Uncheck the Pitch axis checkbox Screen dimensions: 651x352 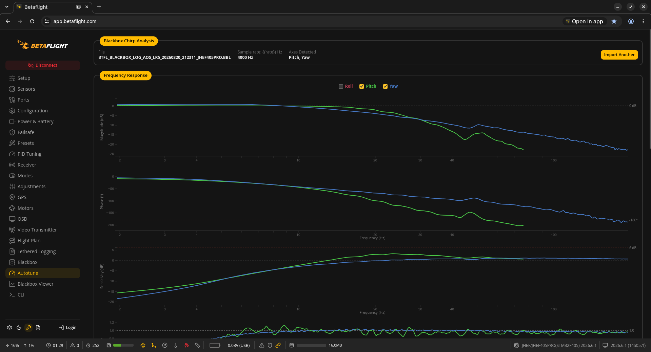361,86
